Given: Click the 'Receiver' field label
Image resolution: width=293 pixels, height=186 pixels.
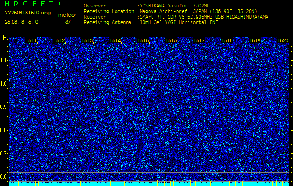Looking at the screenshot, I should pos(95,17).
